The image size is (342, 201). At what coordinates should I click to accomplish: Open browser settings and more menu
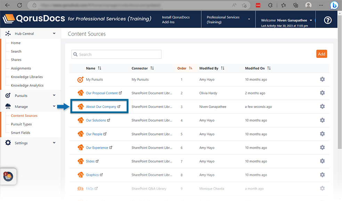[x=321, y=5]
